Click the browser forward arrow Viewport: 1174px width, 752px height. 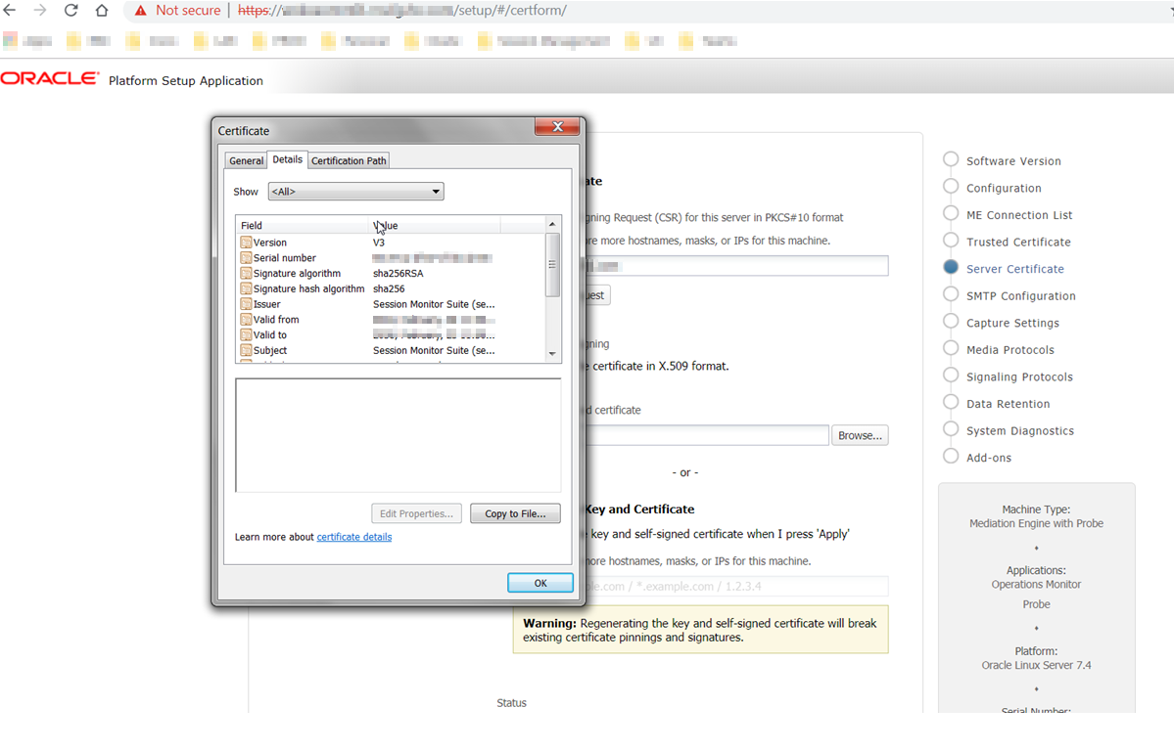40,11
